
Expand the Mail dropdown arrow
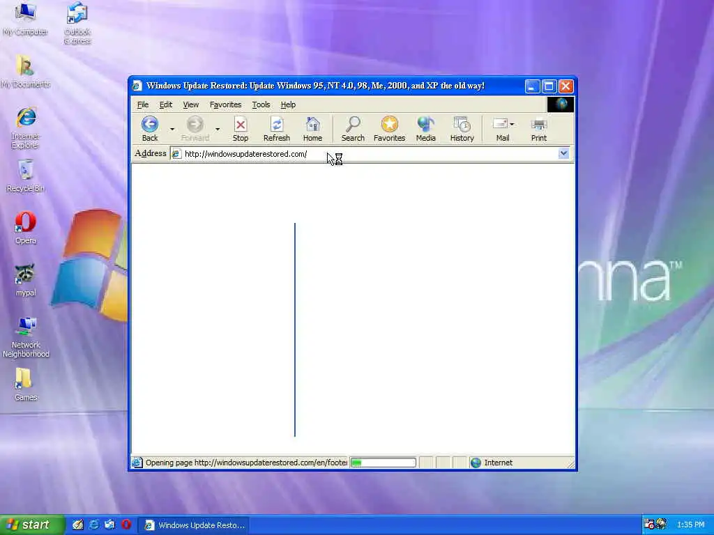click(x=512, y=124)
